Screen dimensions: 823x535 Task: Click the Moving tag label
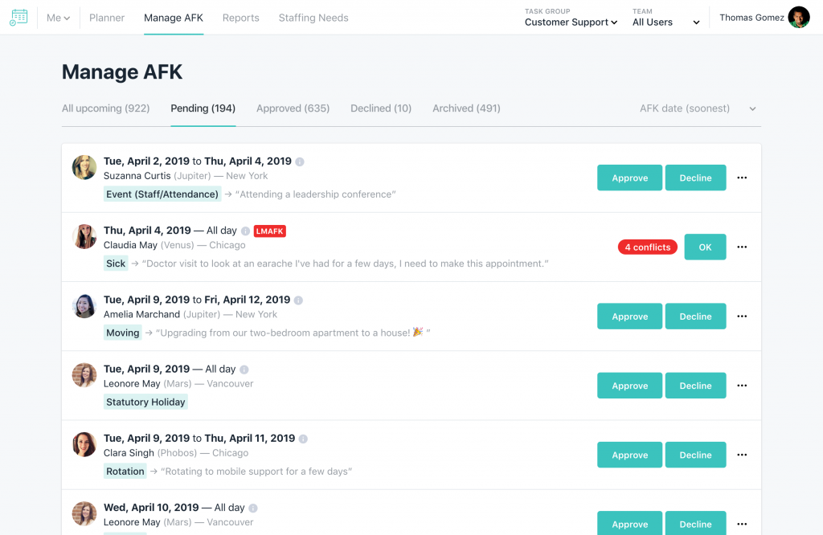[x=122, y=333]
